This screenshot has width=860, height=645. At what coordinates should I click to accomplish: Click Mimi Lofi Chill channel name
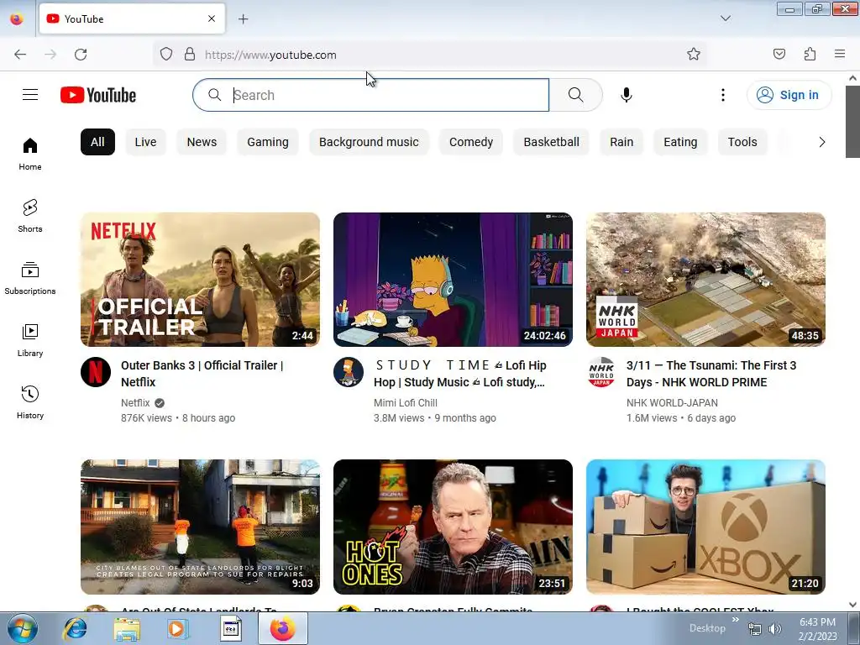(x=406, y=402)
